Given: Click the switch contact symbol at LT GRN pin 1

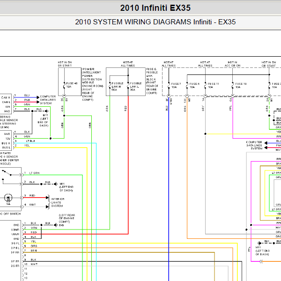Looking at the screenshot, I should tap(7, 173).
